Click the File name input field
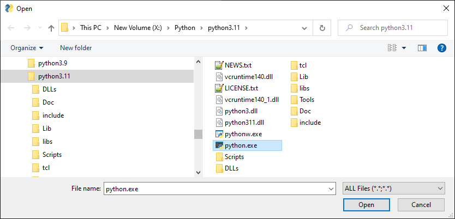The image size is (455, 219). pyautogui.click(x=218, y=188)
